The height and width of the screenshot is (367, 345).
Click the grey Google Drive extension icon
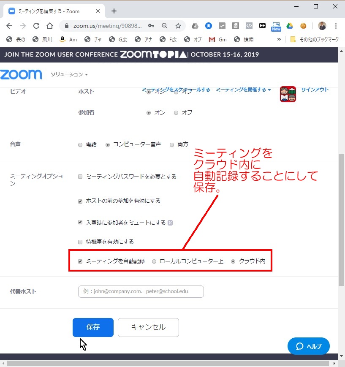(195, 26)
